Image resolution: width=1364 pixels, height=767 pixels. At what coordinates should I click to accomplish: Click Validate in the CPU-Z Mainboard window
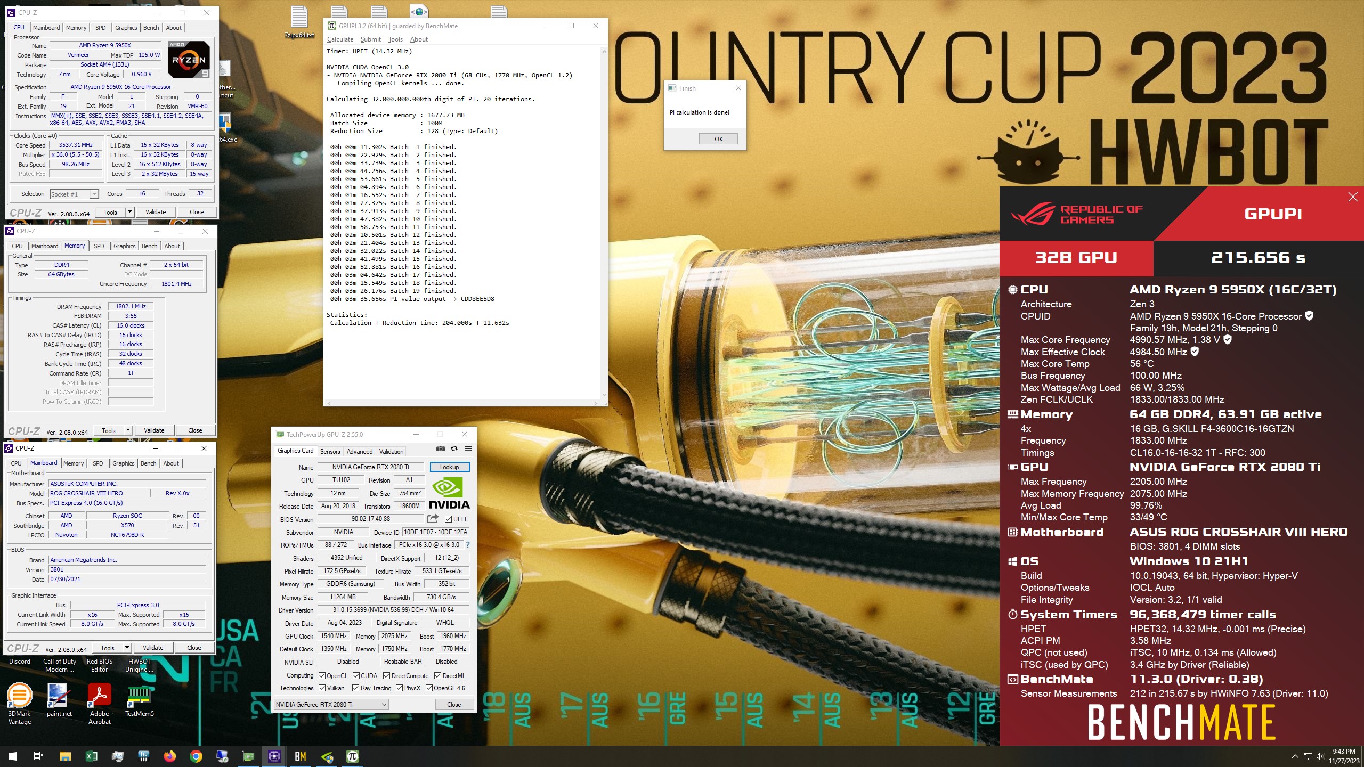point(153,648)
